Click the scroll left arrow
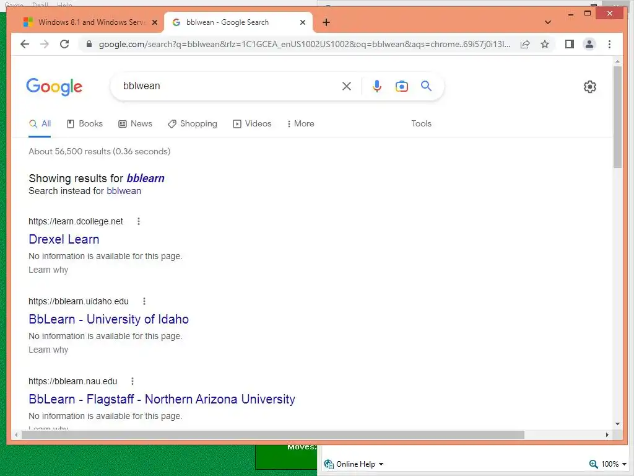Image resolution: width=634 pixels, height=476 pixels. click(x=16, y=434)
